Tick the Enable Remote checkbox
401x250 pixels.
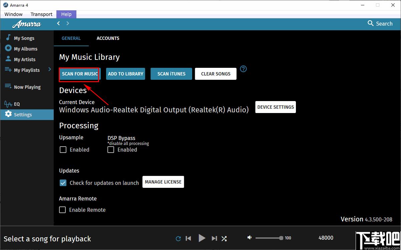(62, 210)
